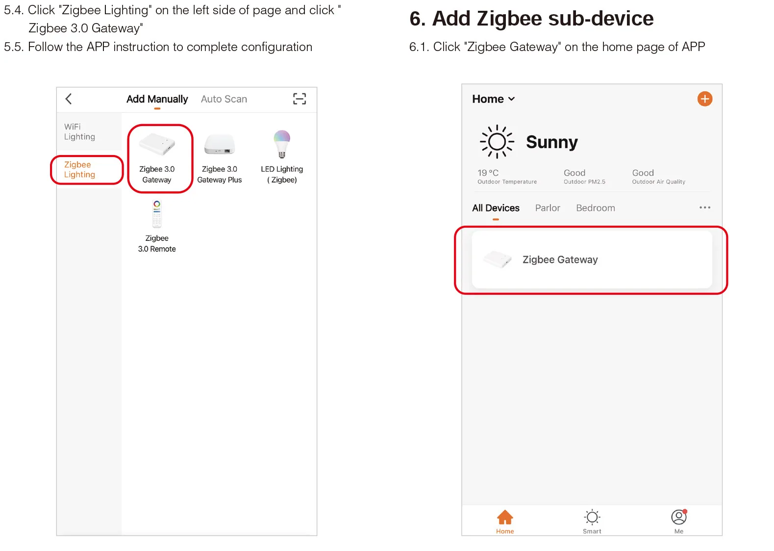Switch to the Auto Scan tab
The image size is (774, 551).
(x=224, y=99)
